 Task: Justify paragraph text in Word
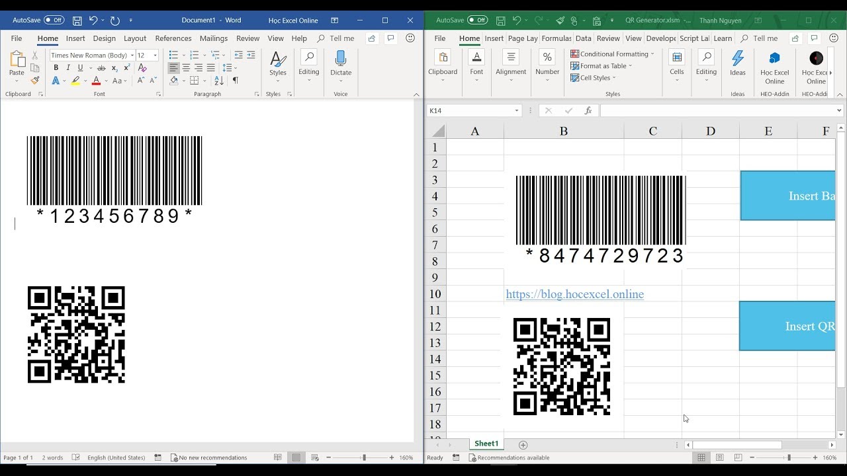pyautogui.click(x=210, y=67)
